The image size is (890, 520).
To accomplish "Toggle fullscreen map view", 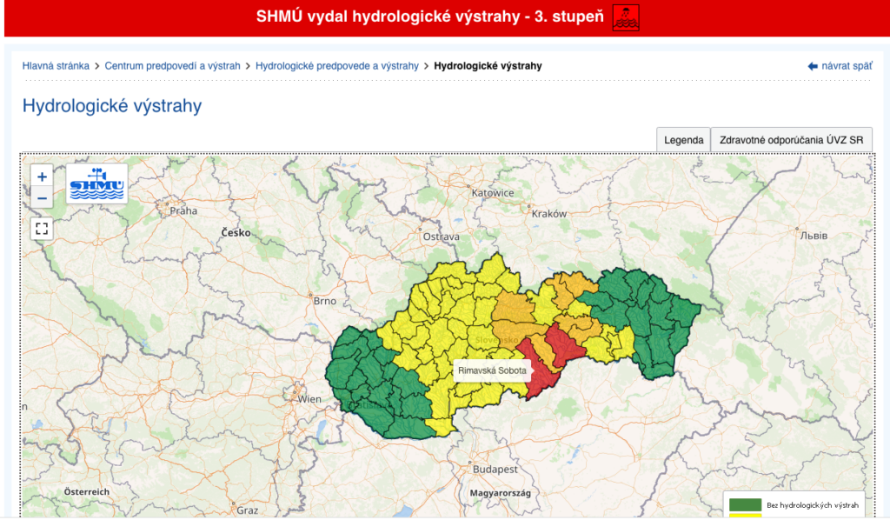I will [42, 229].
